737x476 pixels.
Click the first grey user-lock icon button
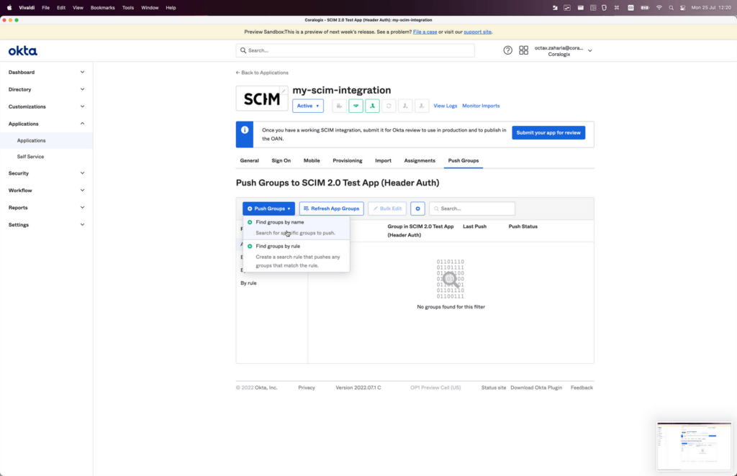[339, 106]
